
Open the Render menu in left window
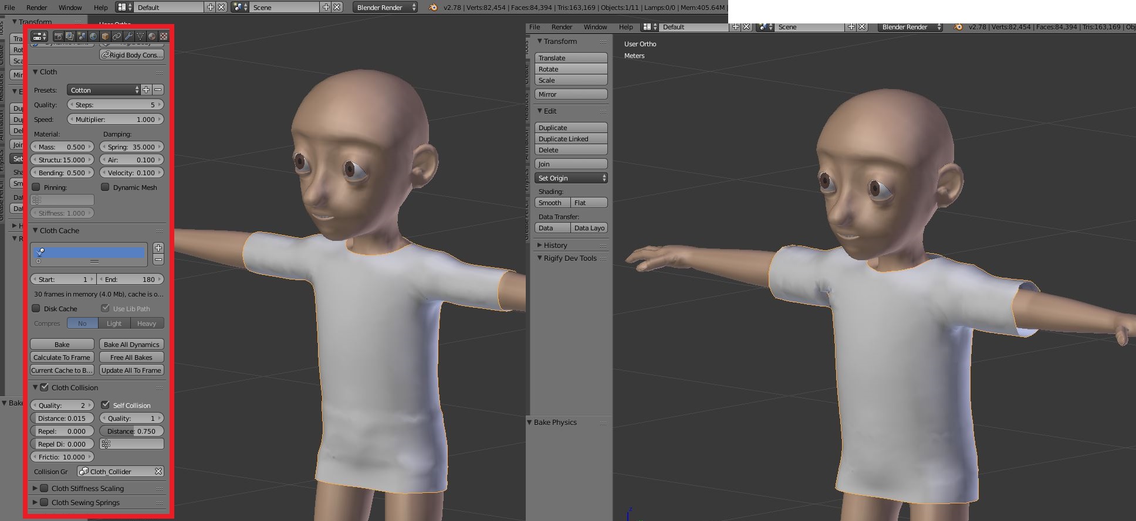(37, 7)
